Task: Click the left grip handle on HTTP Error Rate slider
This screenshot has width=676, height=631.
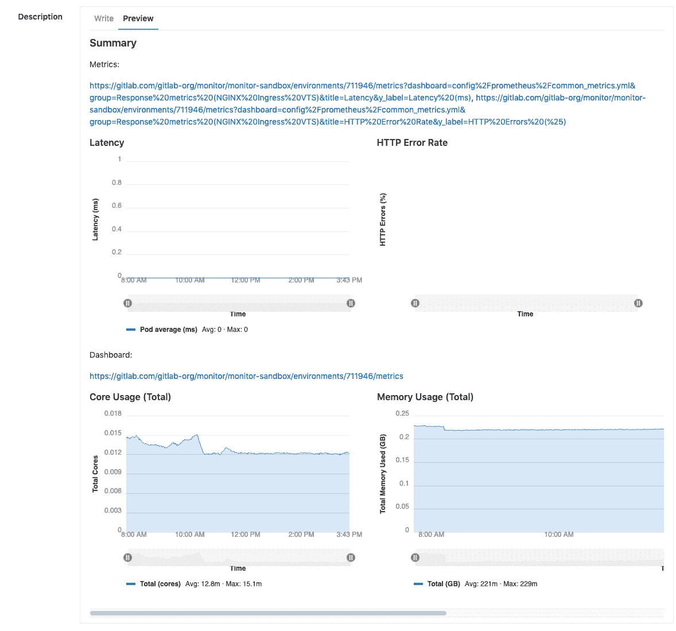Action: 415,303
